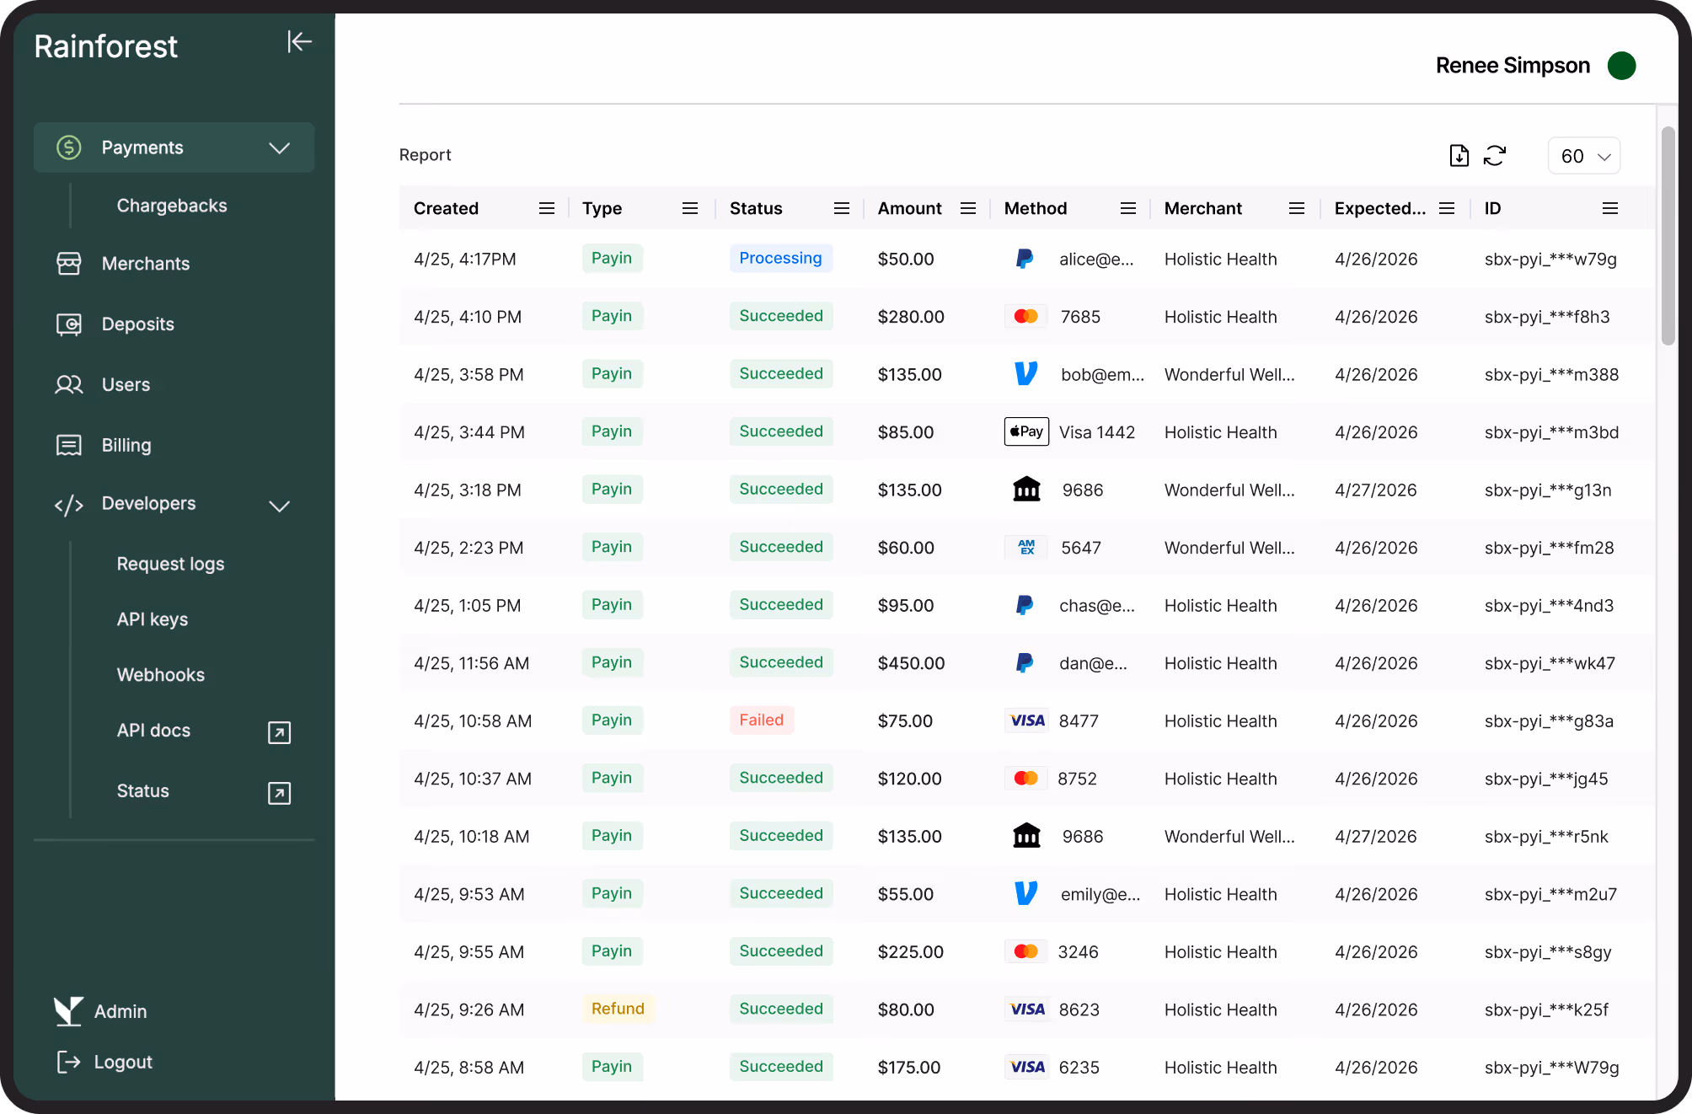The width and height of the screenshot is (1692, 1114).
Task: Select transaction ID sbx-pyi_***f8h3
Action: pos(1547,317)
